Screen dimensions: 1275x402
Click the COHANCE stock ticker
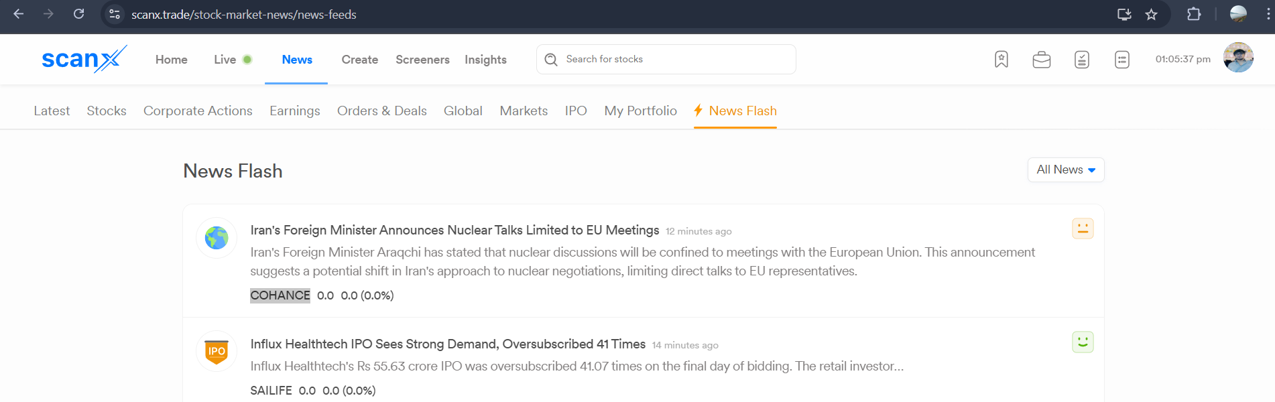[x=280, y=295]
